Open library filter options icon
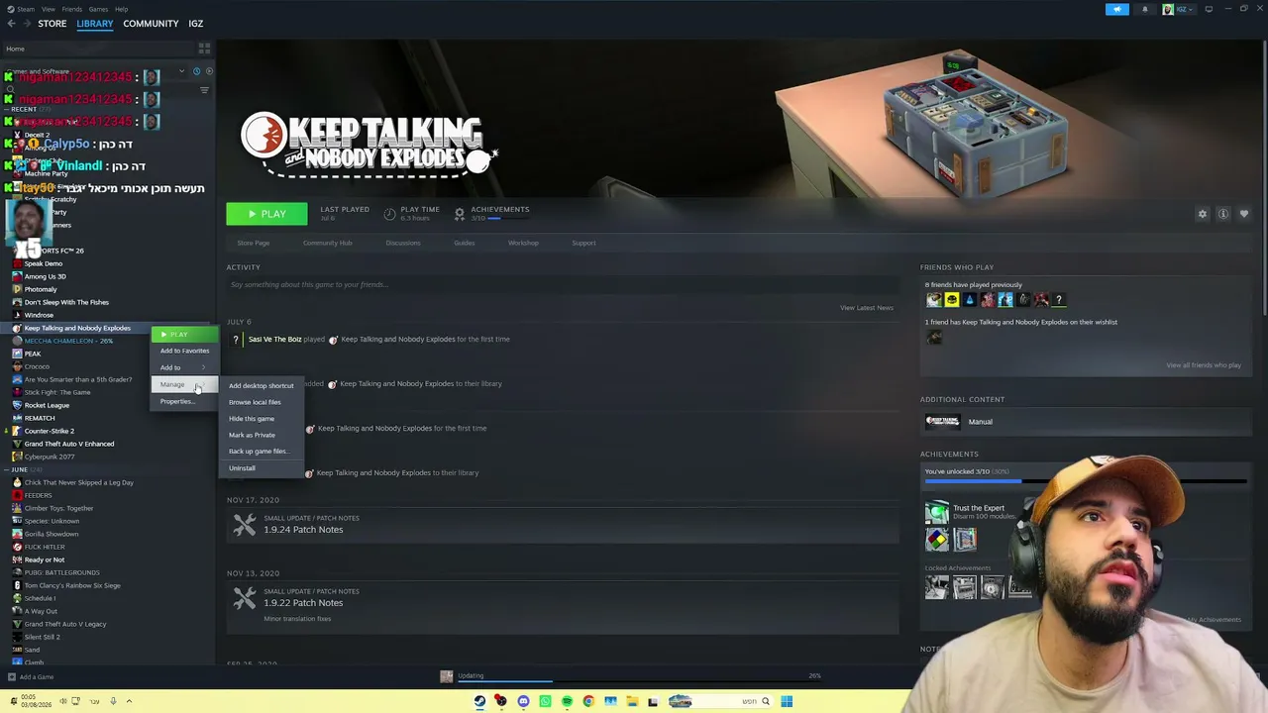The height and width of the screenshot is (713, 1268). 204,90
